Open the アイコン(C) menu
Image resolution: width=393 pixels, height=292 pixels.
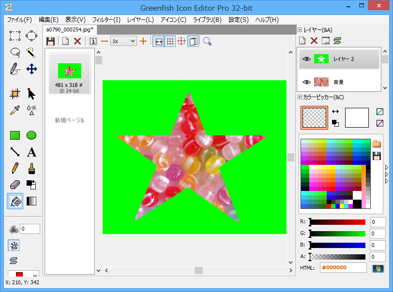pyautogui.click(x=173, y=20)
